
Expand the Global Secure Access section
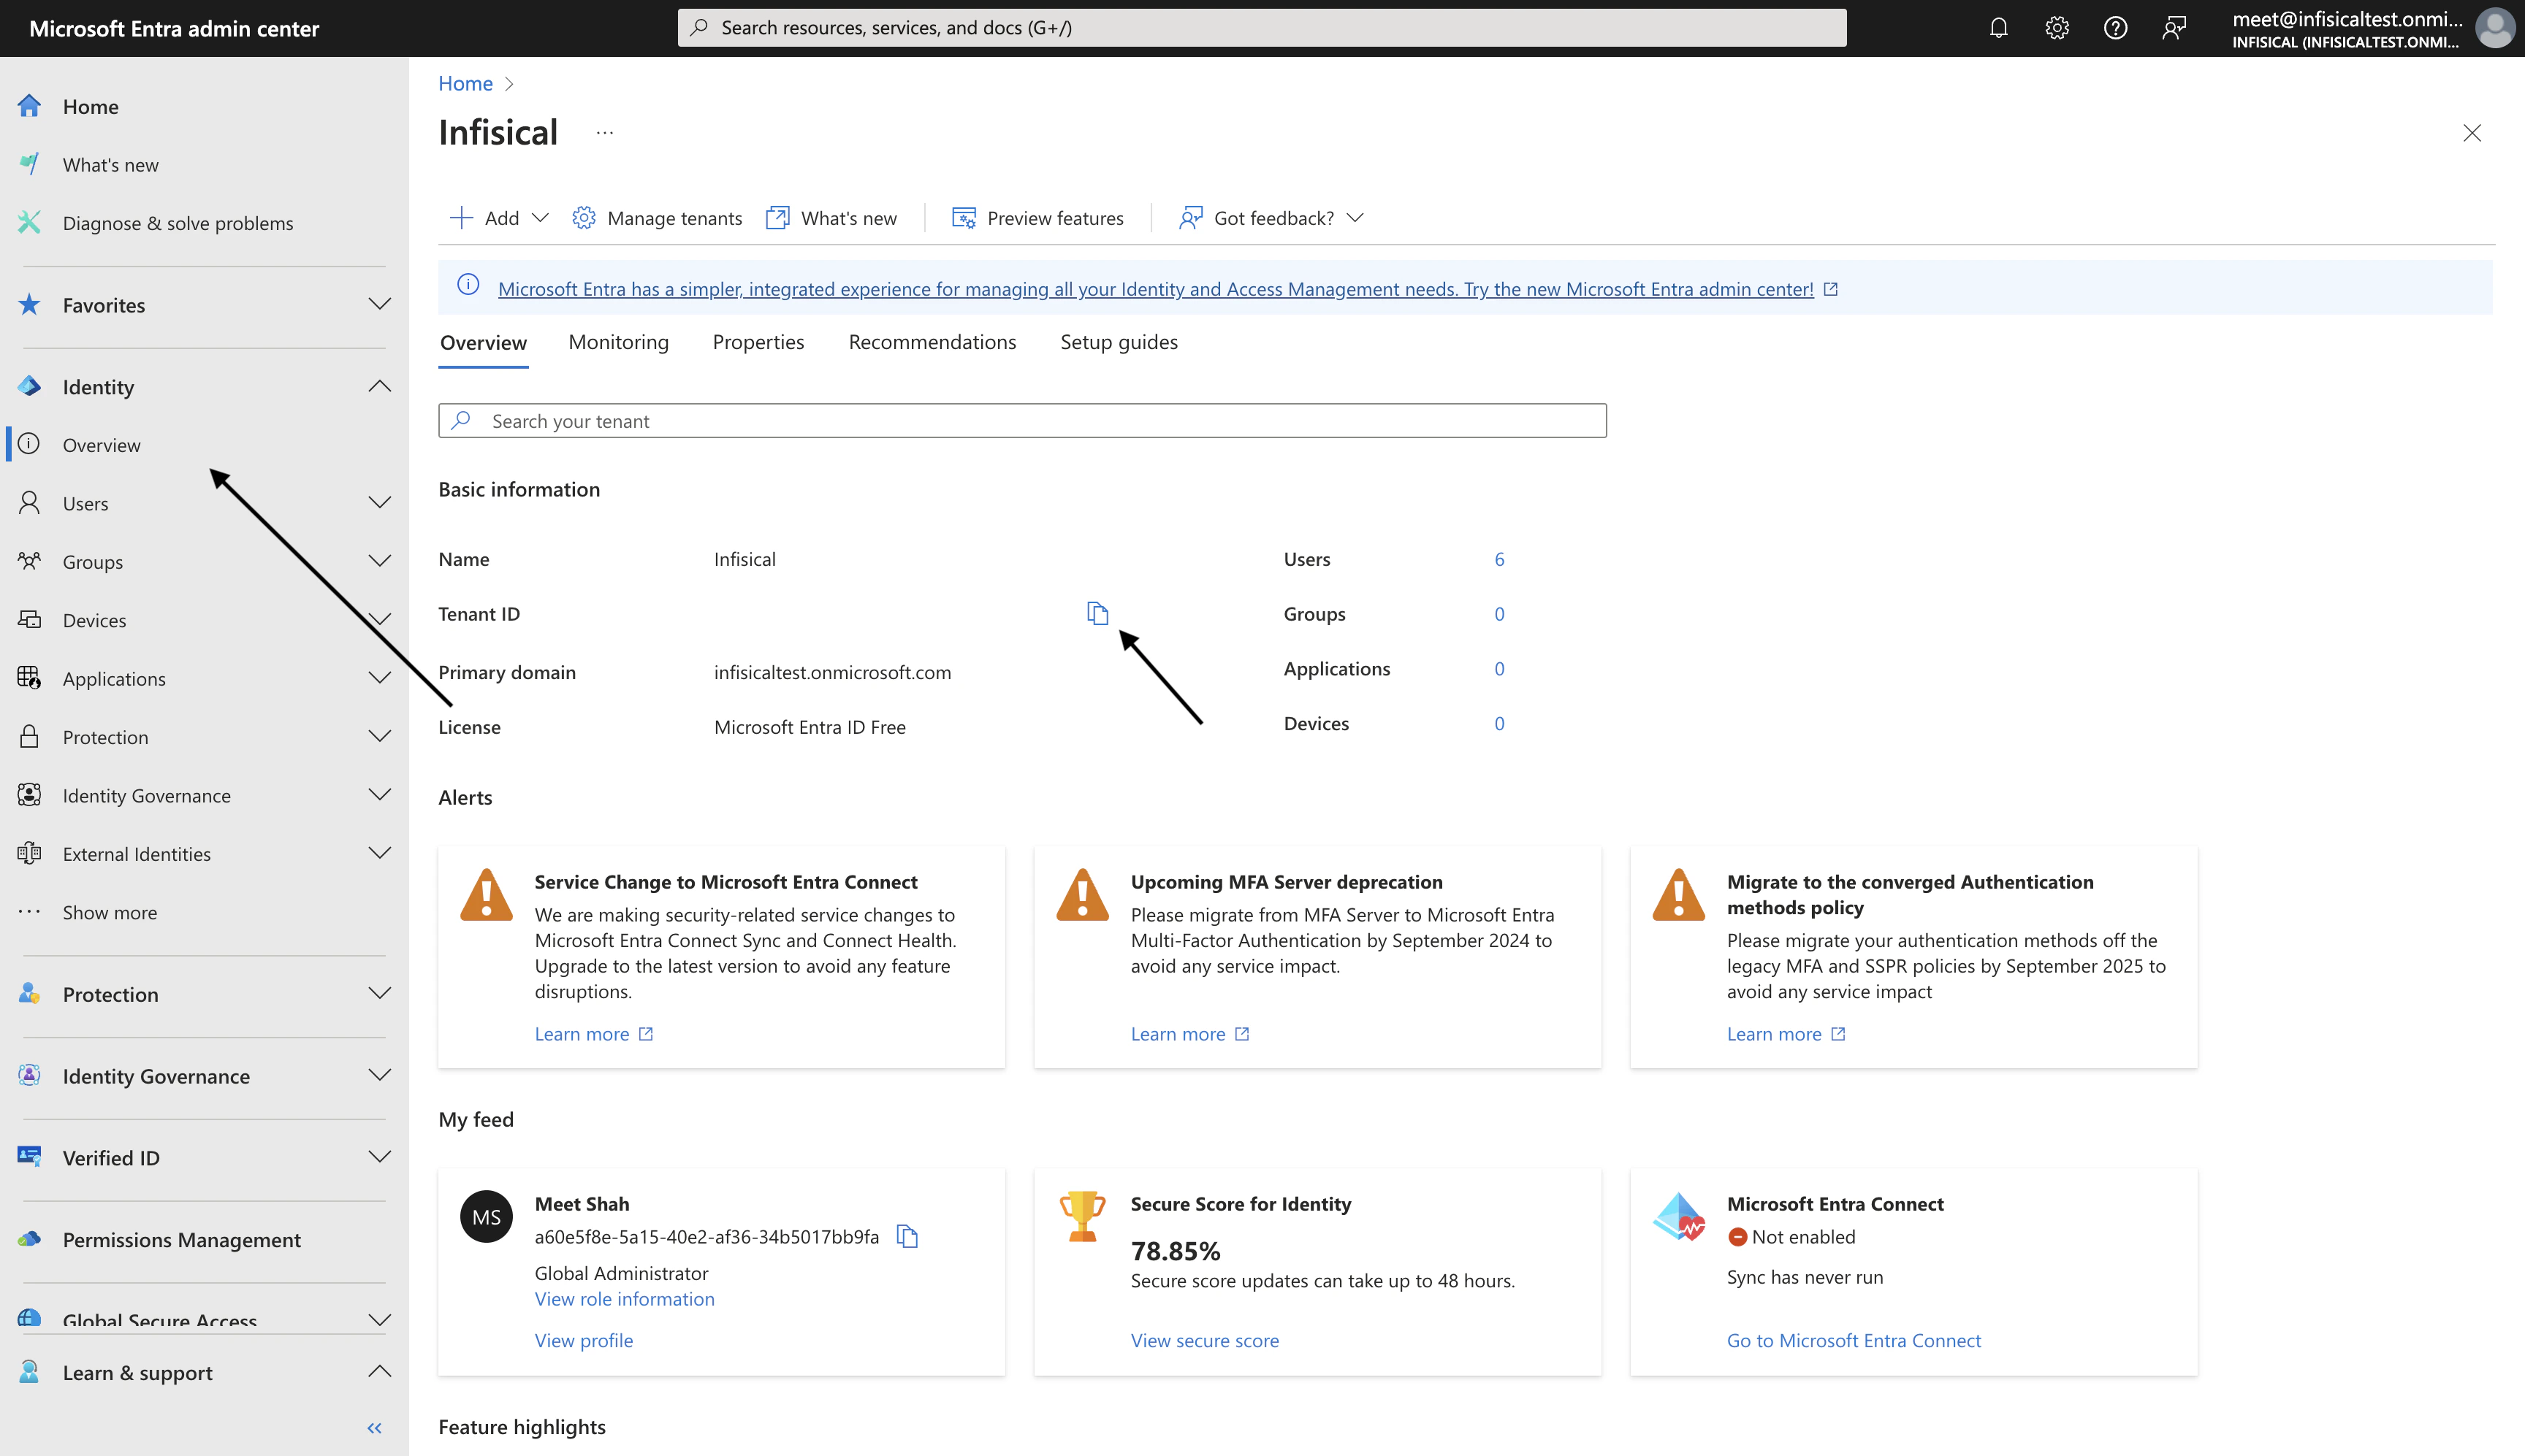coord(378,1320)
